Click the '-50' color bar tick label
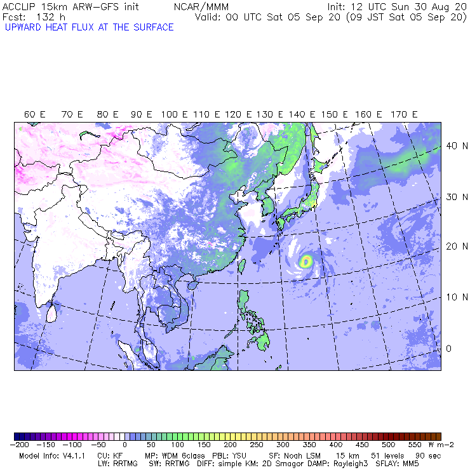 (98, 445)
